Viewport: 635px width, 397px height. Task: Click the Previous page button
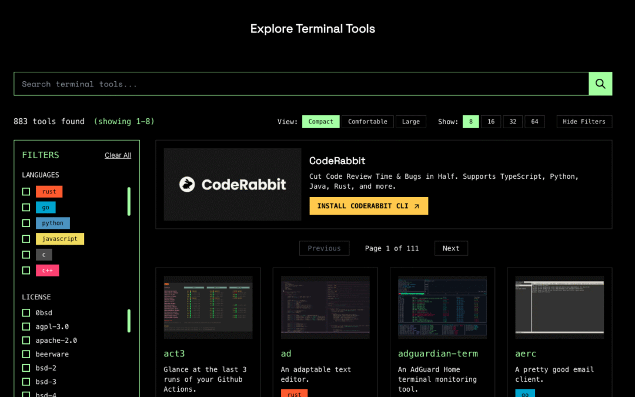[x=324, y=248]
